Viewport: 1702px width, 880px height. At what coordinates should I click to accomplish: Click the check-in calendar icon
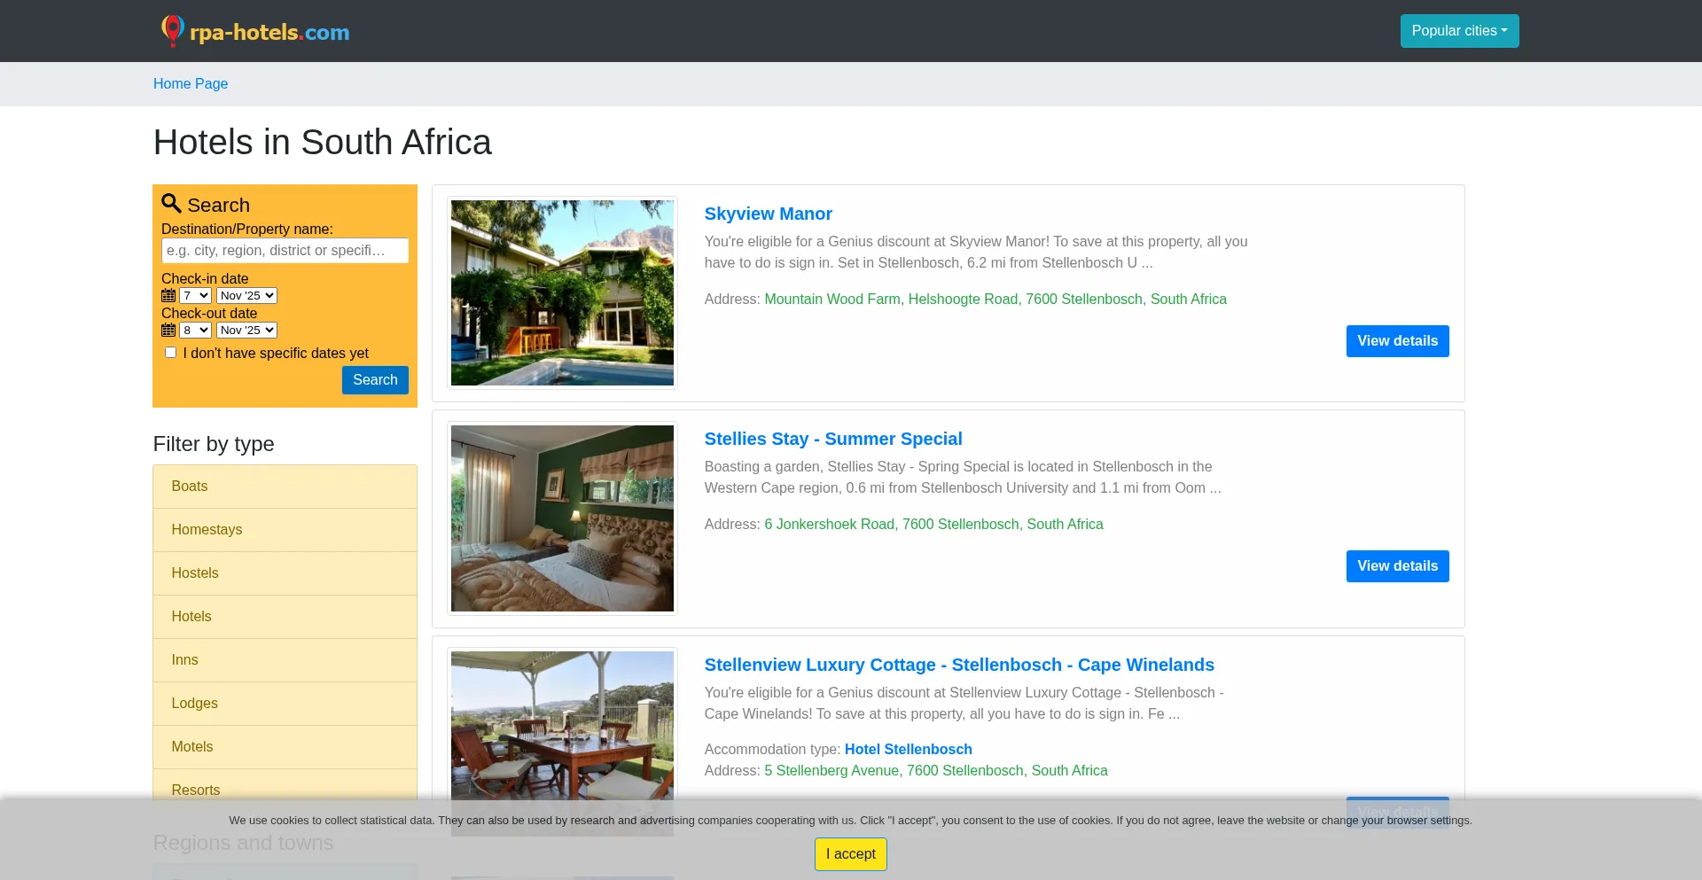[168, 296]
